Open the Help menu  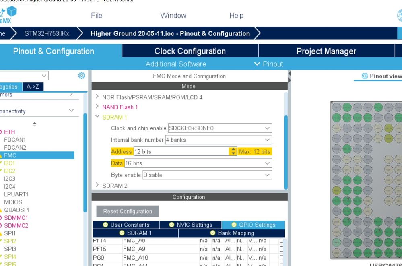(236, 16)
